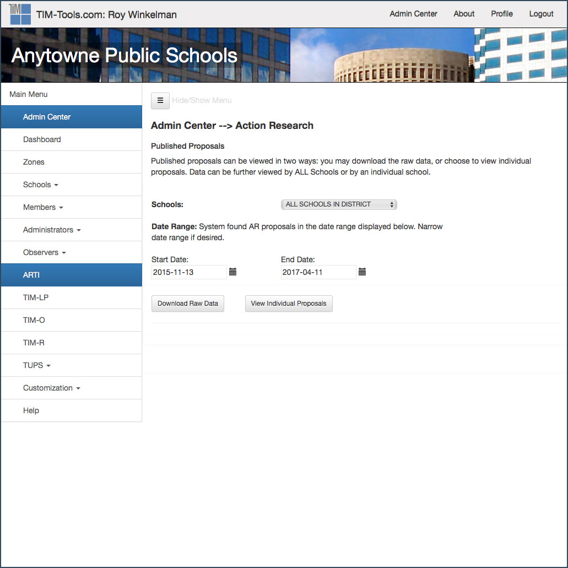The image size is (568, 568).
Task: Click the Main Menu heading
Action: (28, 94)
